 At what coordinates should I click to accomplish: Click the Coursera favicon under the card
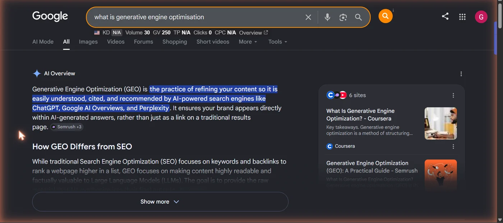point(329,146)
